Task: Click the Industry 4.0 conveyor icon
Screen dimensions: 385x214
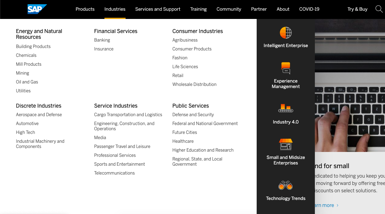Action: 286,108
